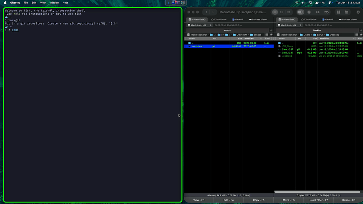The height and width of the screenshot is (204, 363).
Task: Open right panel modified column sort chevron
Action: (354, 39)
